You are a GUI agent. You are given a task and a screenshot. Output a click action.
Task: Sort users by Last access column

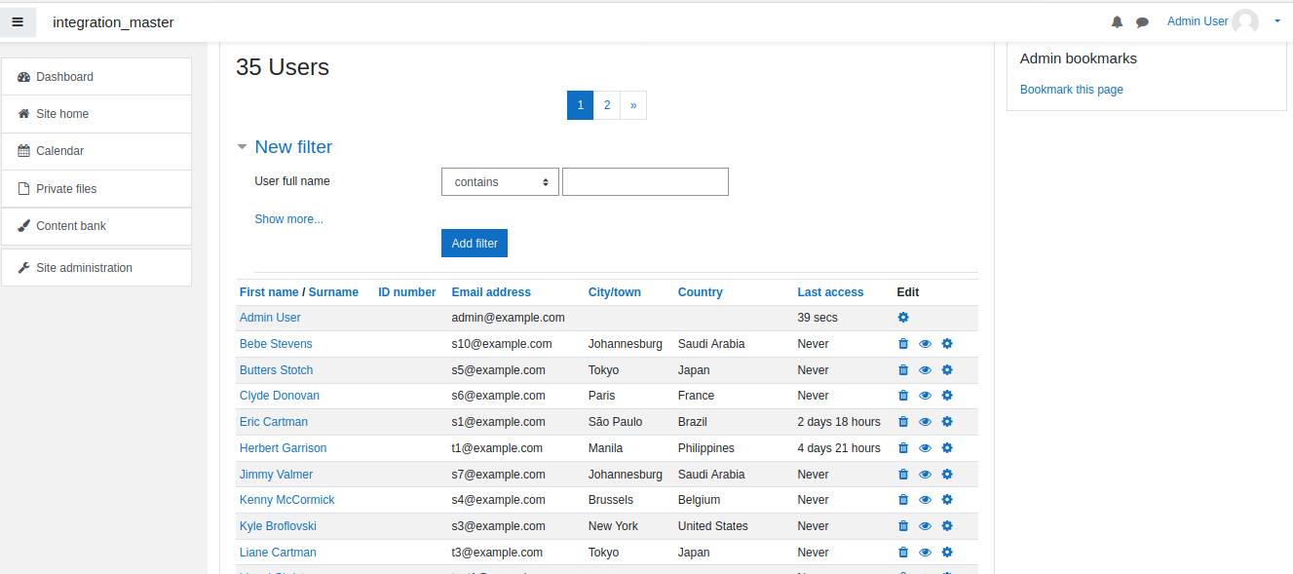point(830,292)
